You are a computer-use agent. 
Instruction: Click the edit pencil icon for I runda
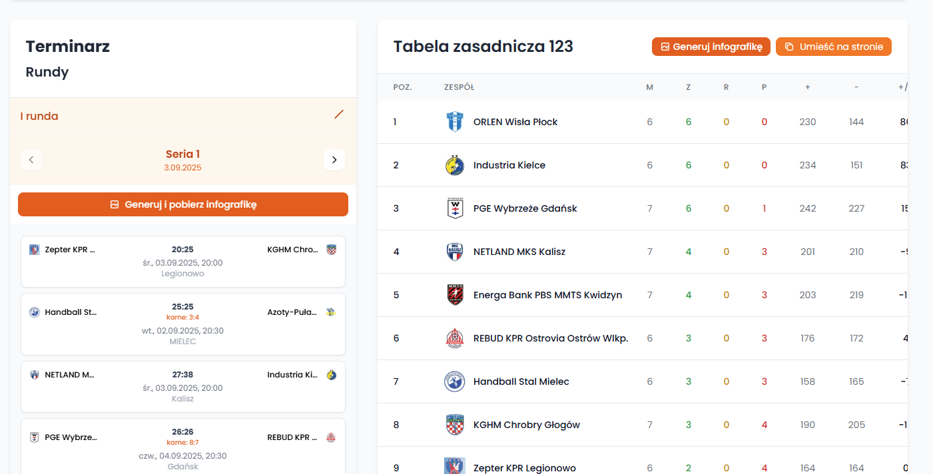339,115
